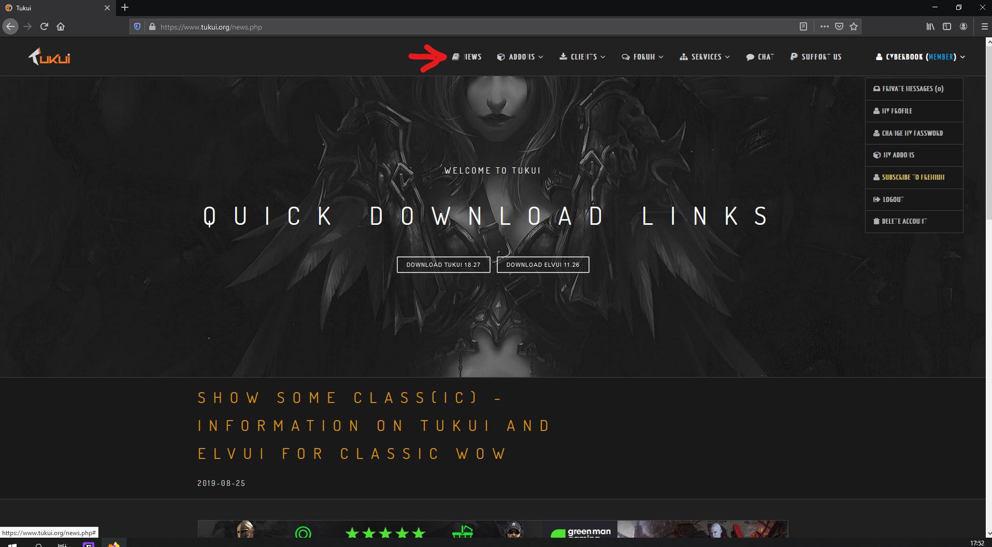This screenshot has height=547, width=992.
Task: Click the Delete Account trash icon
Action: (x=876, y=222)
